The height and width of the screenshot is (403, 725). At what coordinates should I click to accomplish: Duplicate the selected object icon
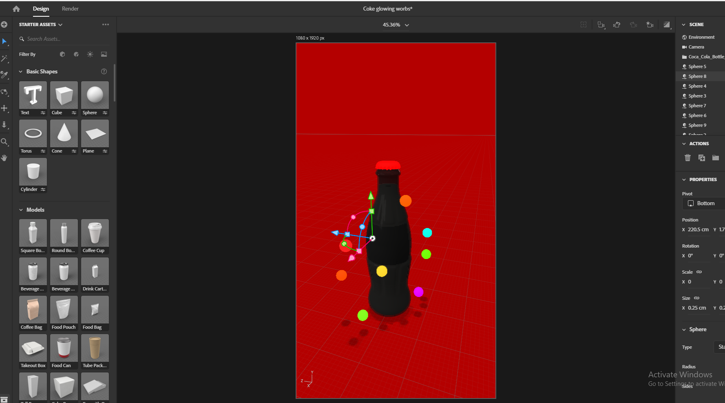[702, 157]
